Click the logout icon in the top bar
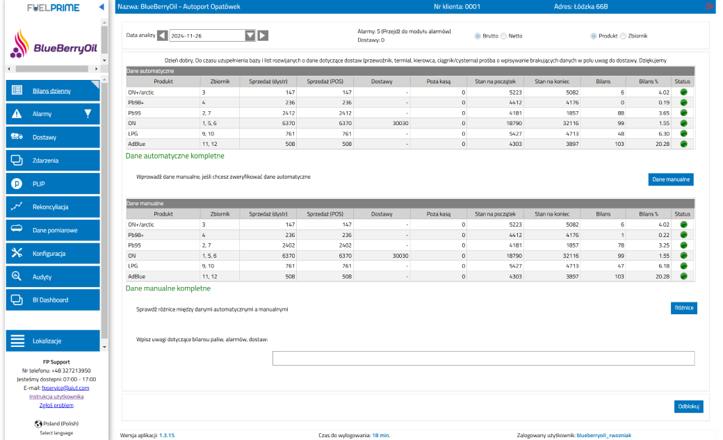 709,6
